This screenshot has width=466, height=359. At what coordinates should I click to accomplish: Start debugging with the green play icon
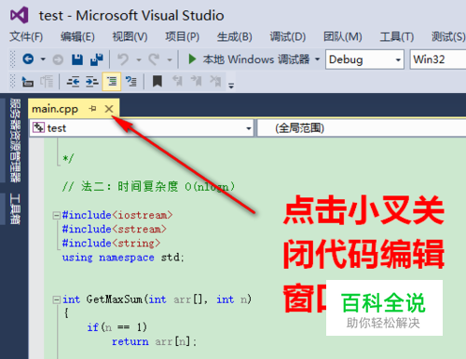point(192,59)
